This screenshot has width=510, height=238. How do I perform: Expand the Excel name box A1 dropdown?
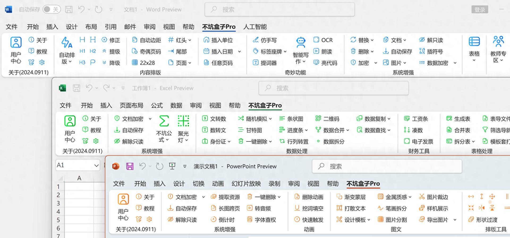pos(96,165)
